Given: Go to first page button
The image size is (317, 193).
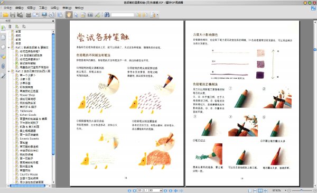Looking at the screenshot, I should click(x=129, y=190).
